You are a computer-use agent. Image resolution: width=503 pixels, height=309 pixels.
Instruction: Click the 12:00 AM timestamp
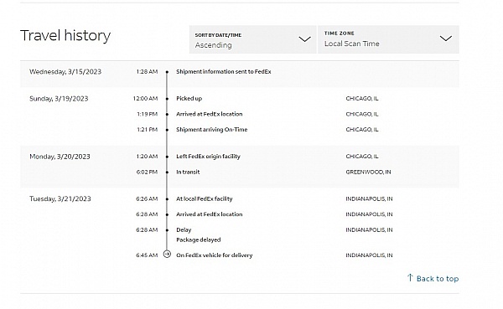coord(145,99)
